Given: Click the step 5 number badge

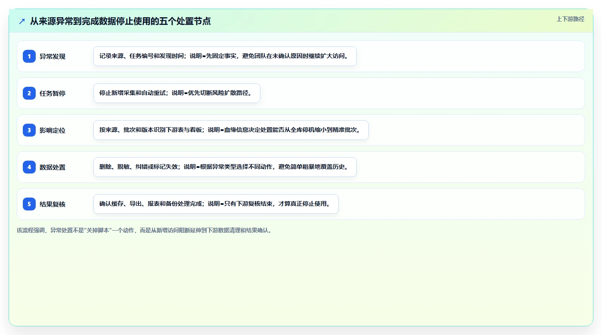Looking at the screenshot, I should (29, 204).
